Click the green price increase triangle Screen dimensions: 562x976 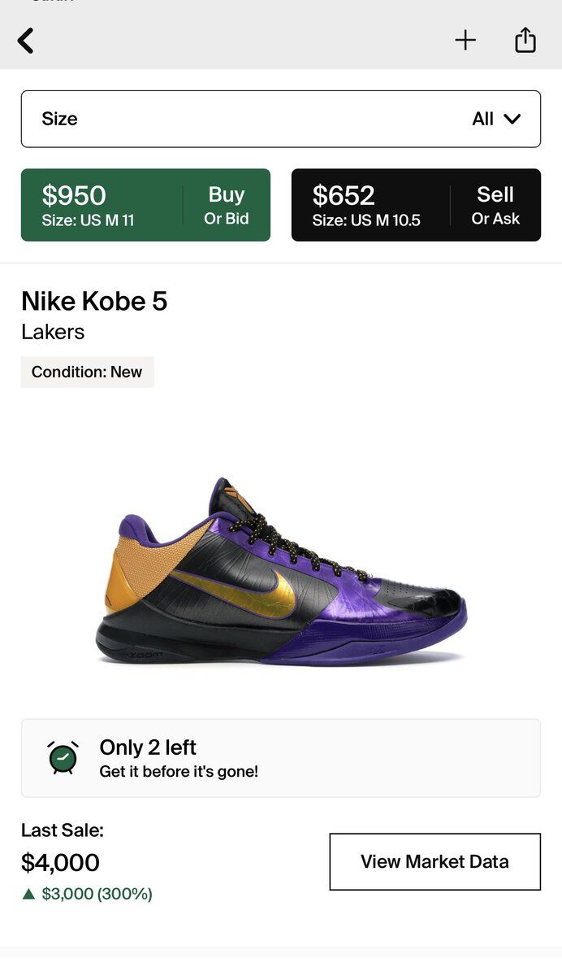tap(29, 894)
